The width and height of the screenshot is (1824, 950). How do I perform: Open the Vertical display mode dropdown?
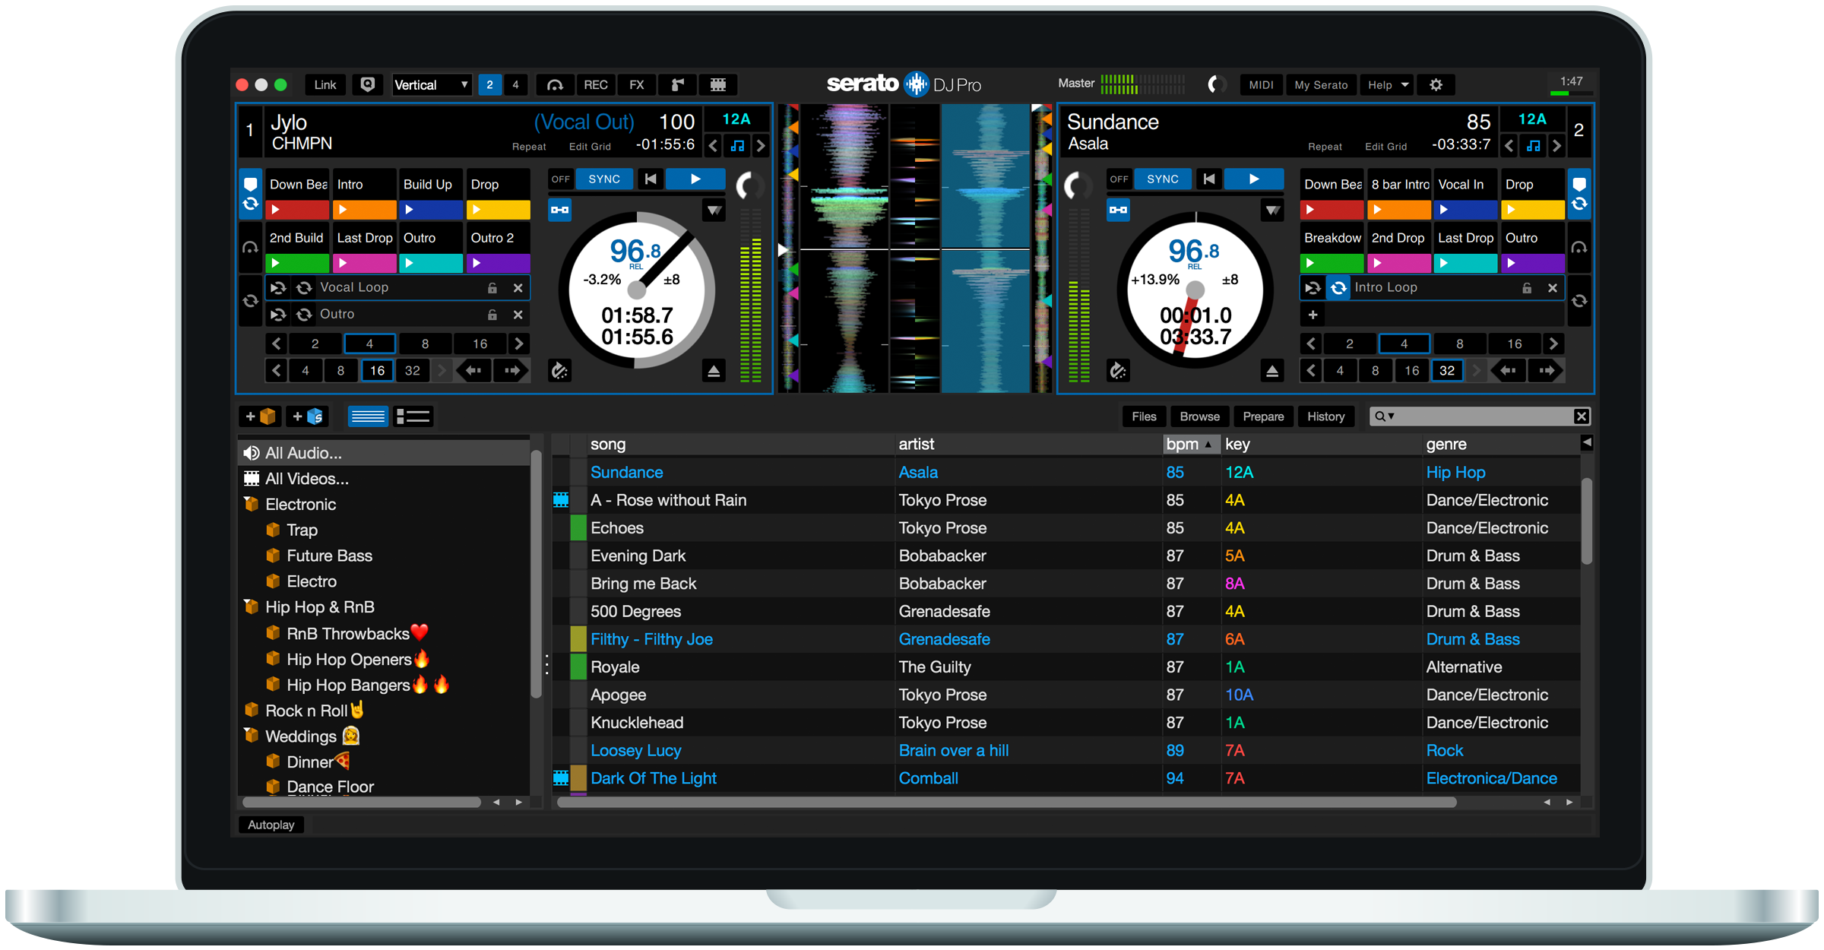(432, 84)
